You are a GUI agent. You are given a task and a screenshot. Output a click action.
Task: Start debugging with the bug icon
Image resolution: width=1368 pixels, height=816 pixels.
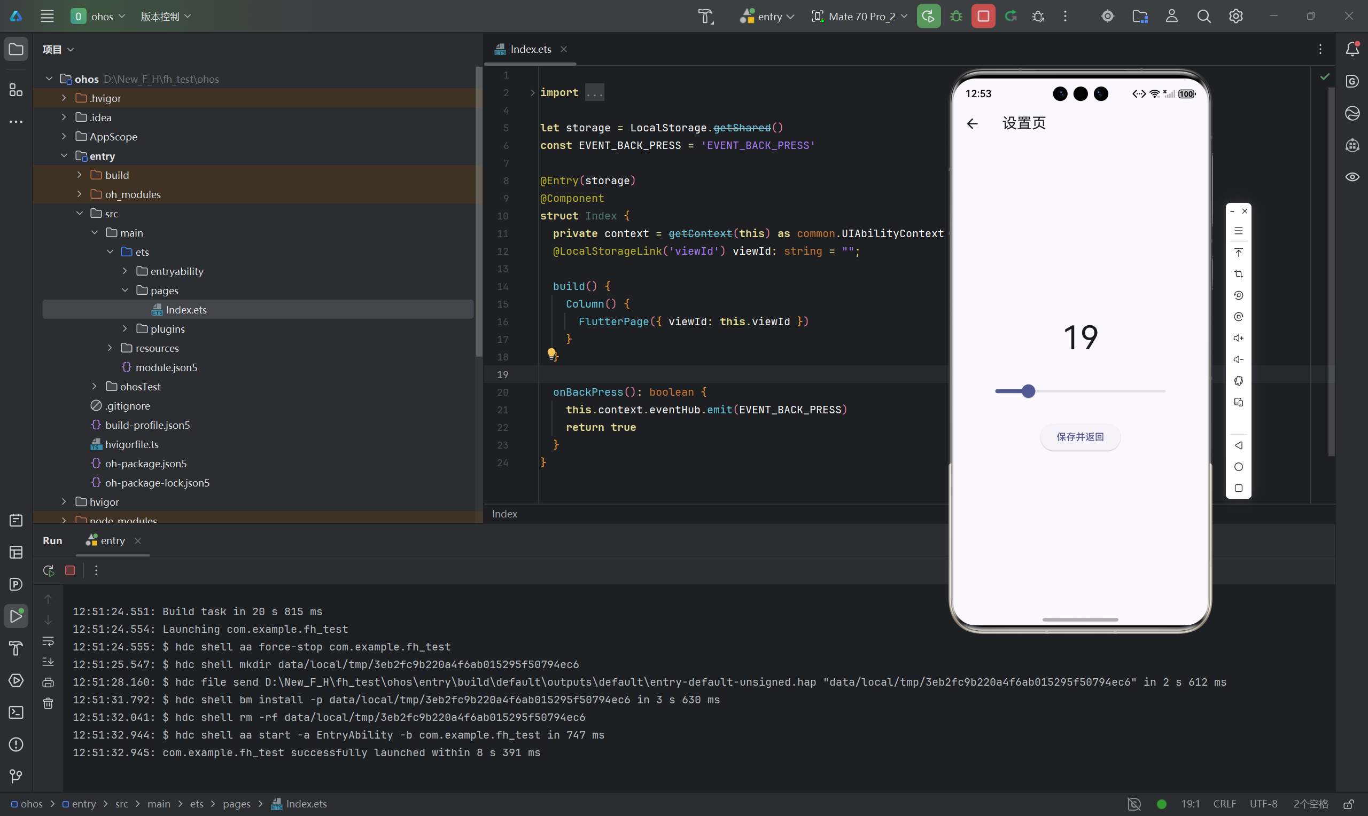[x=955, y=16]
